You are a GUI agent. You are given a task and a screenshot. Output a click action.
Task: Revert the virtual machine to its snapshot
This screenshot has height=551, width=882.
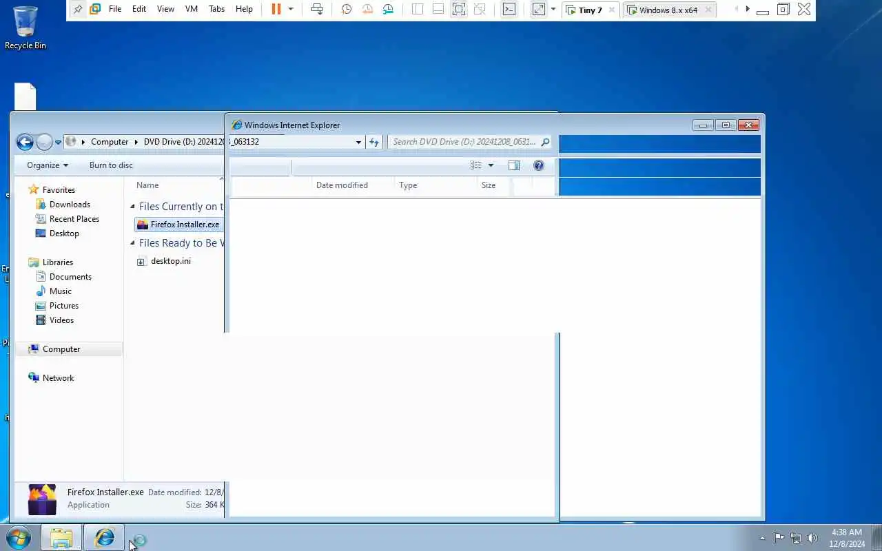367,9
